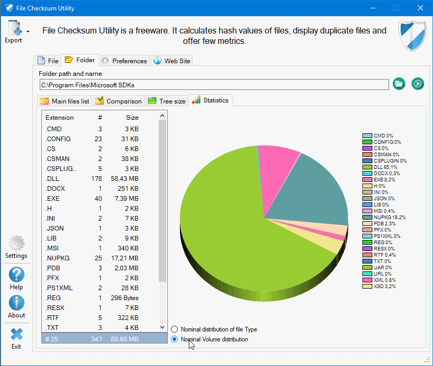Click the folder path input field
Viewport: 433px width, 366px height.
214,85
